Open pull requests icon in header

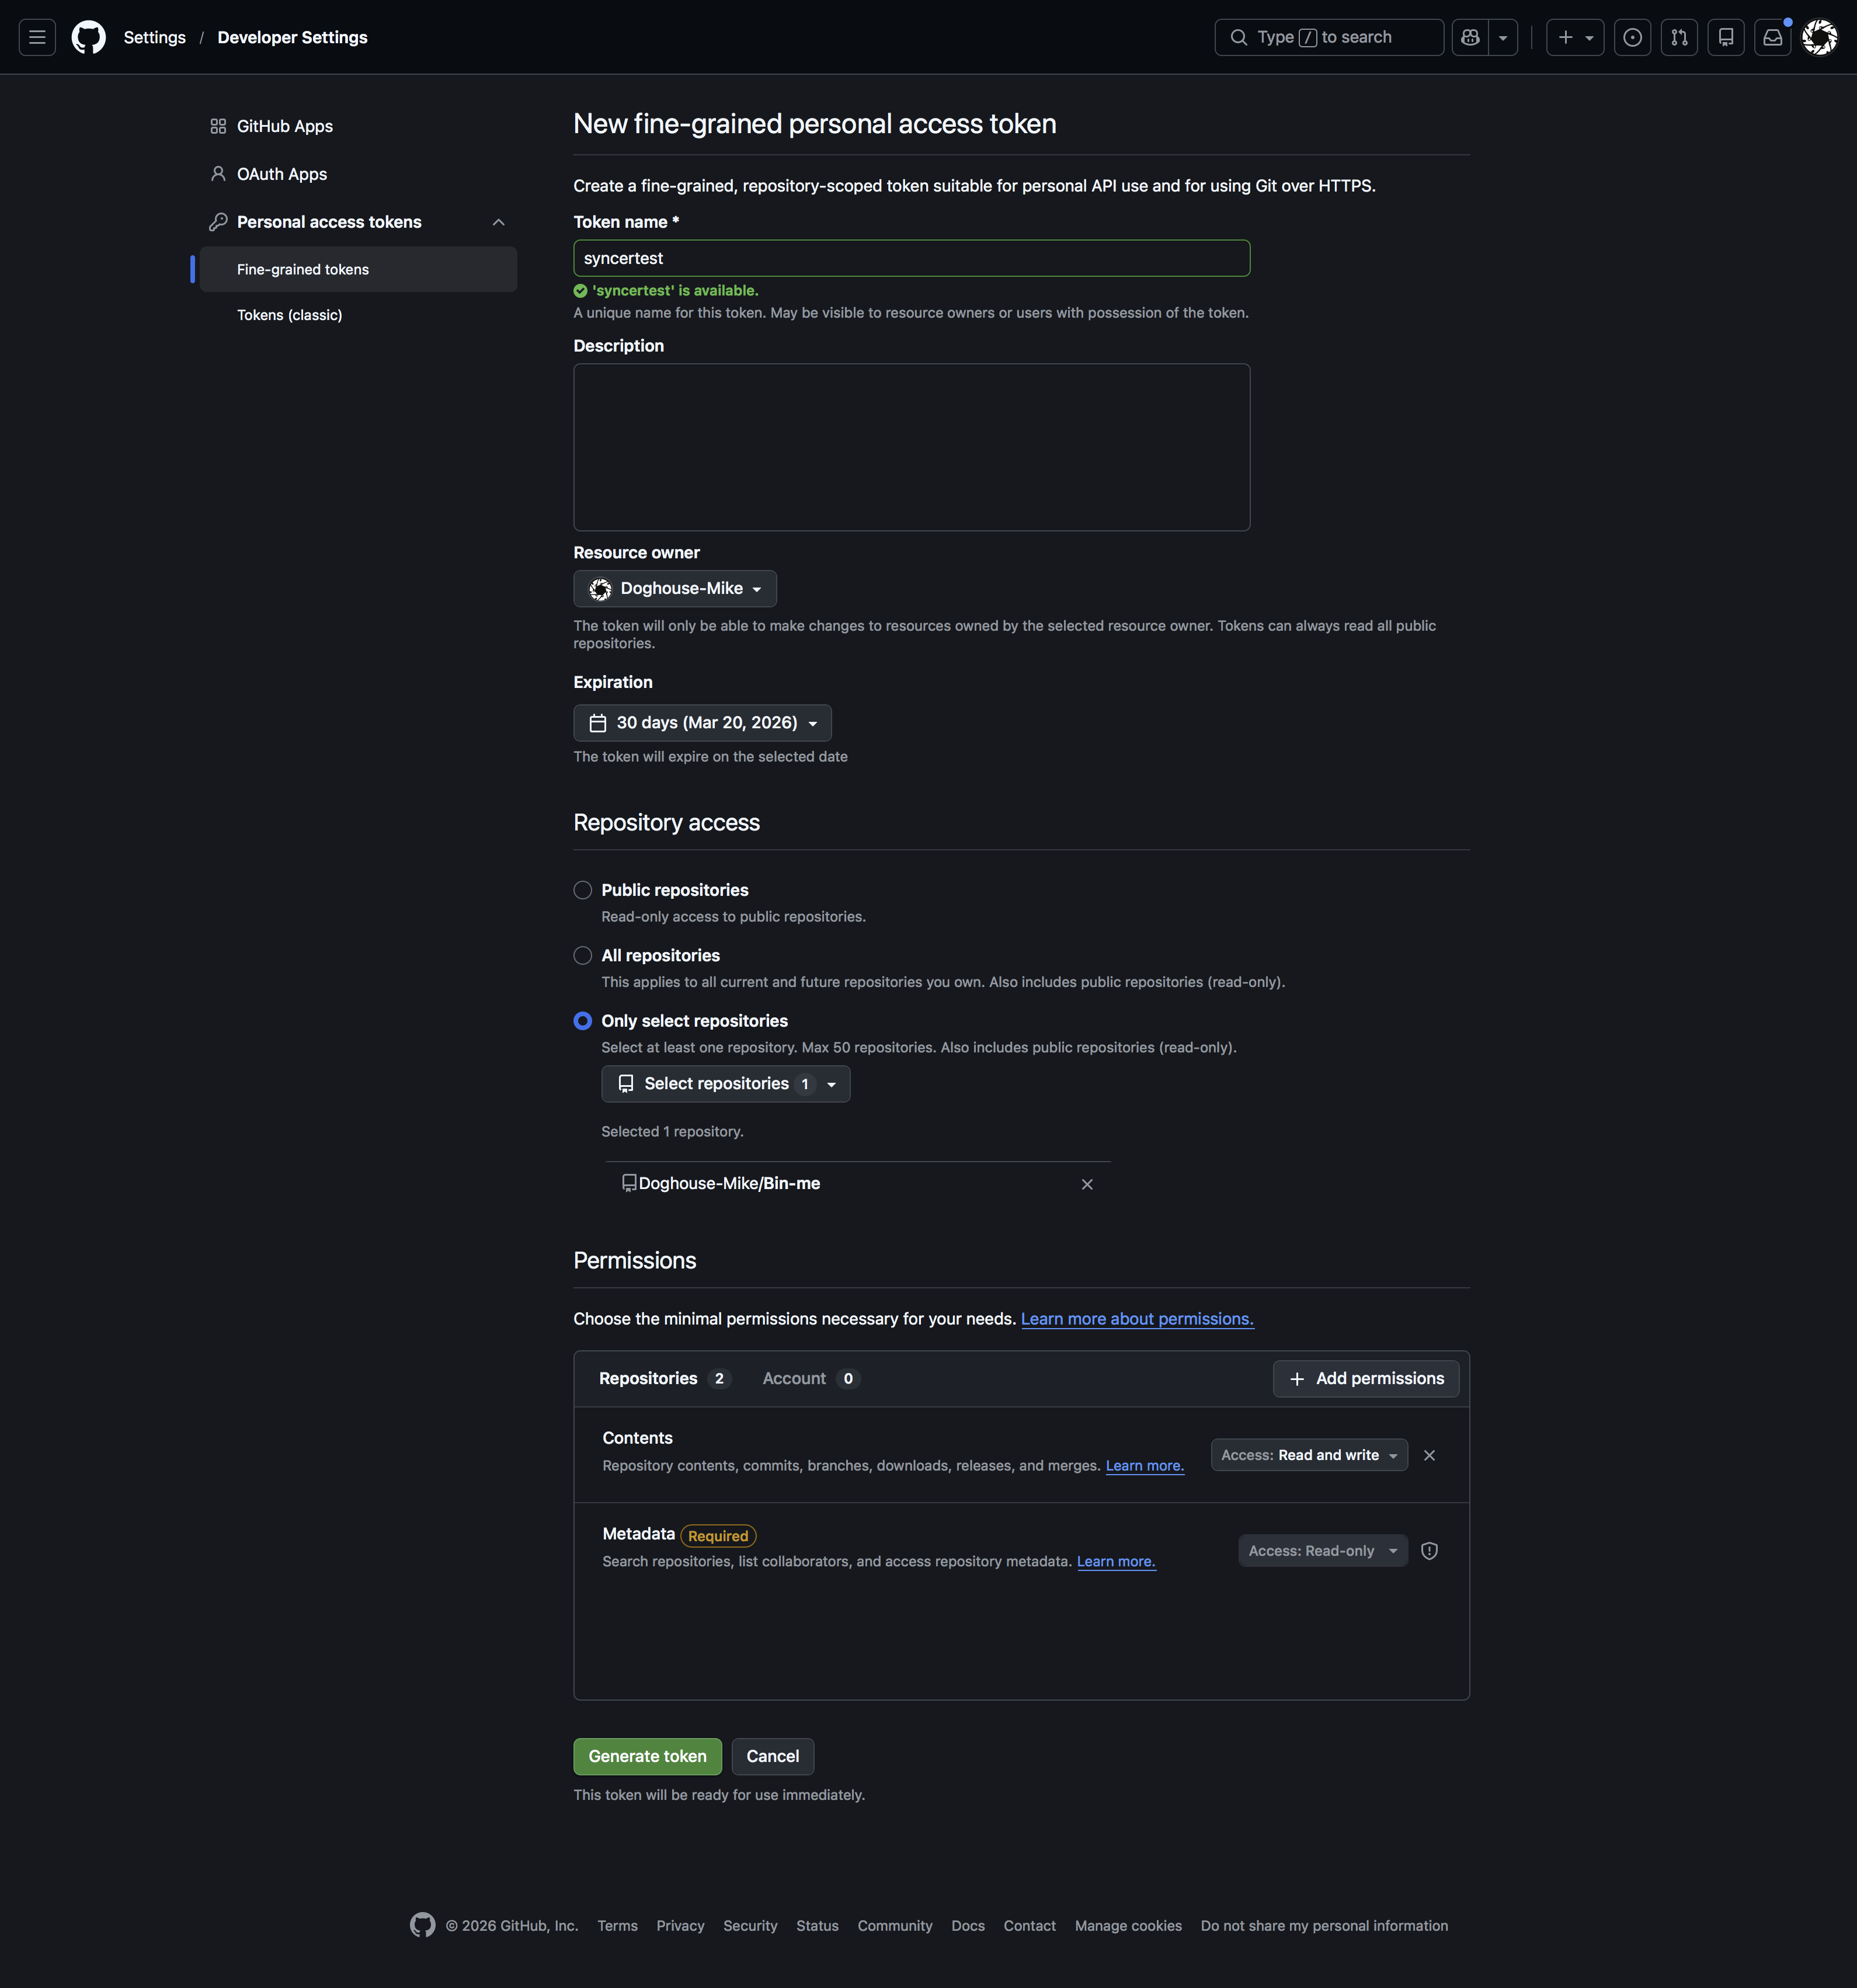click(x=1679, y=37)
